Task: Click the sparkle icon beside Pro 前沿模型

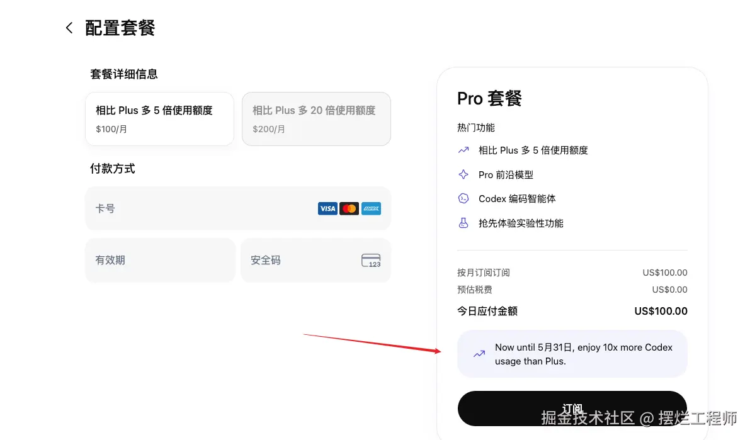Action: point(463,174)
